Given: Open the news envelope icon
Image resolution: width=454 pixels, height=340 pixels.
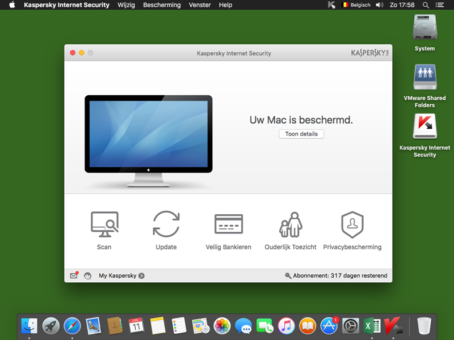Looking at the screenshot, I should (74, 275).
